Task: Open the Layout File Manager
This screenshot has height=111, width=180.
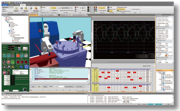Action: (16, 9)
